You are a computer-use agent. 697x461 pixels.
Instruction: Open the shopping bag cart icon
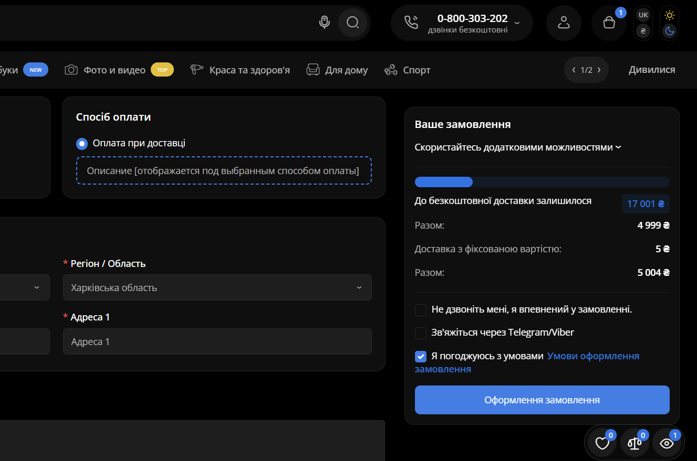[x=609, y=23]
